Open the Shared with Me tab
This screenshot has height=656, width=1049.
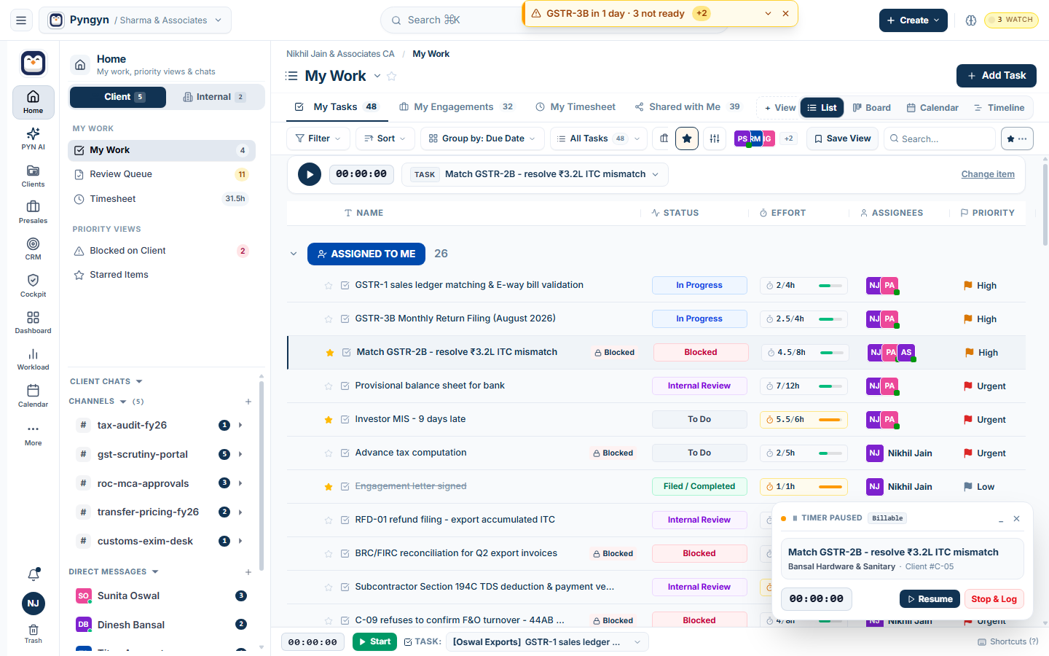click(688, 107)
